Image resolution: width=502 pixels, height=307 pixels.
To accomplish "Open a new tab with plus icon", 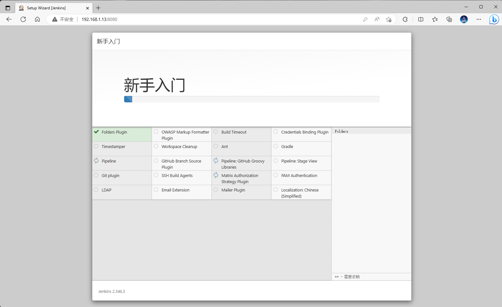I will point(98,8).
